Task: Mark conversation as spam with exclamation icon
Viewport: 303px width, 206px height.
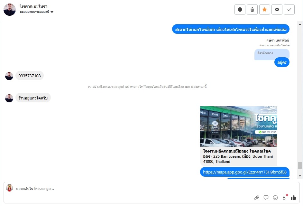Action: [x=240, y=9]
